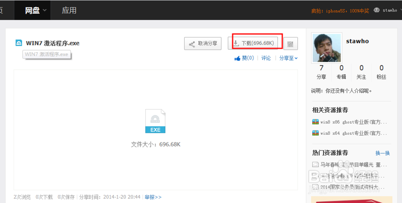Viewport: 402px width, 203px height.
Task: Click the 说明: 你还没有个人介绍呢 text
Action: [x=341, y=91]
